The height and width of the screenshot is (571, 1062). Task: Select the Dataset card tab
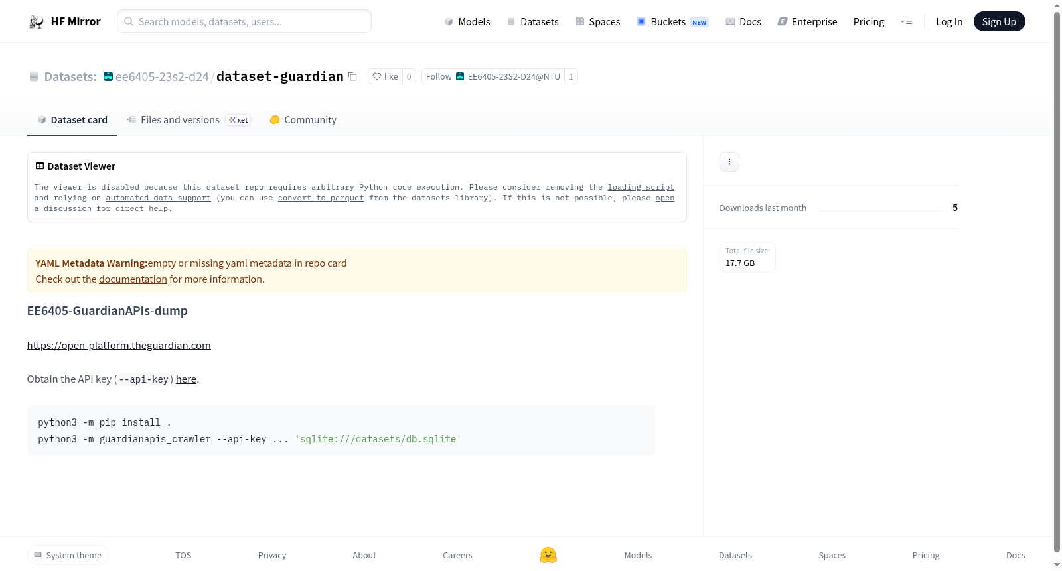pos(72,120)
